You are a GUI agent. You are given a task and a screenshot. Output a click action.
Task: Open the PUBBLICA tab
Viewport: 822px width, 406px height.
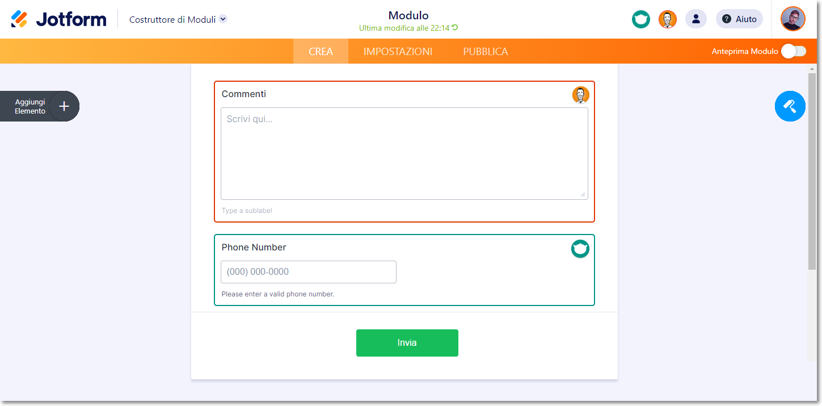point(485,52)
